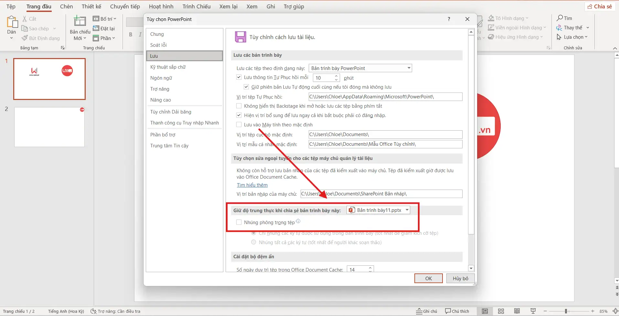Click the zoom slider in status bar
The height and width of the screenshot is (316, 619).
click(x=566, y=311)
